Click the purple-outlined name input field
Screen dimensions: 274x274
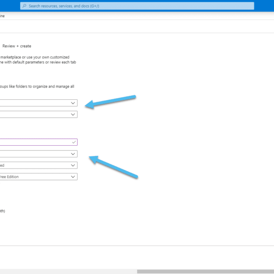tap(38, 142)
